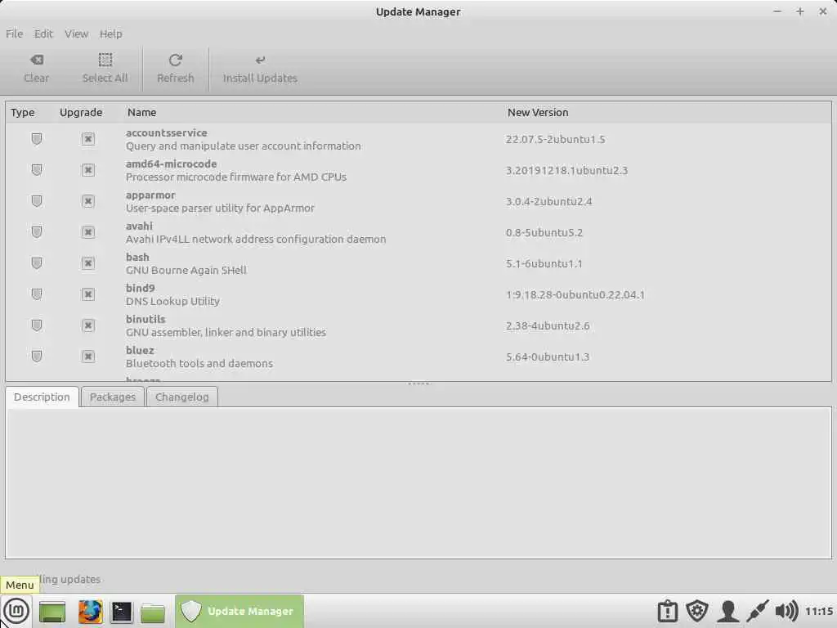
Task: Click inside the empty description text area
Action: (418, 482)
